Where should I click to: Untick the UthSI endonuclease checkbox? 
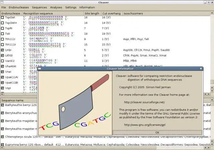(2, 55)
